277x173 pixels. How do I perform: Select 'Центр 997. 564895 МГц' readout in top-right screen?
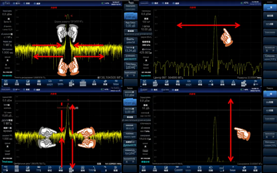click(x=168, y=77)
